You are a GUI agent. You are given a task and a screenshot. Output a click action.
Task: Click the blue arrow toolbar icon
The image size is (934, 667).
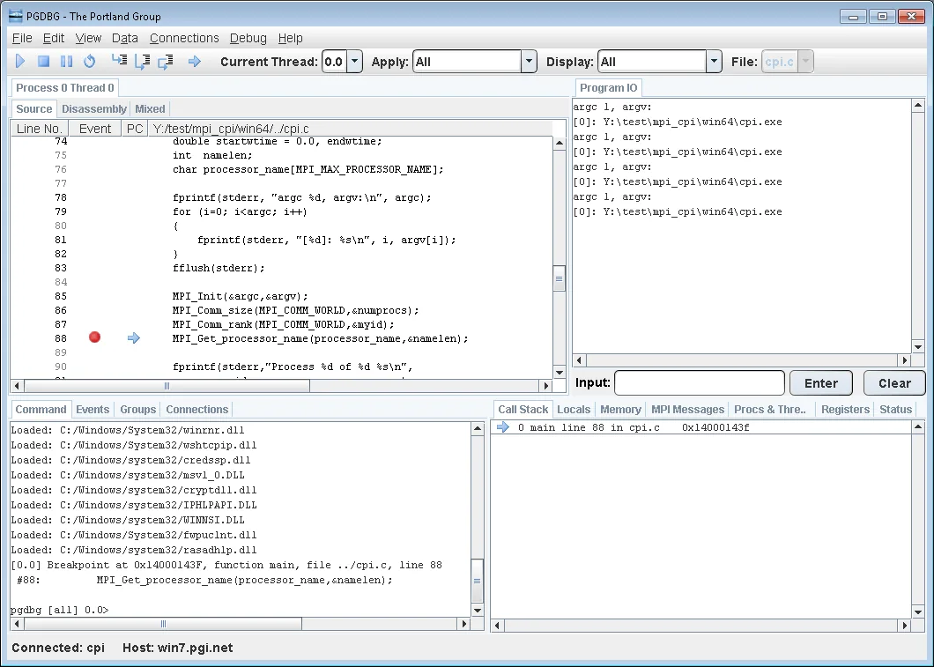pyautogui.click(x=194, y=62)
